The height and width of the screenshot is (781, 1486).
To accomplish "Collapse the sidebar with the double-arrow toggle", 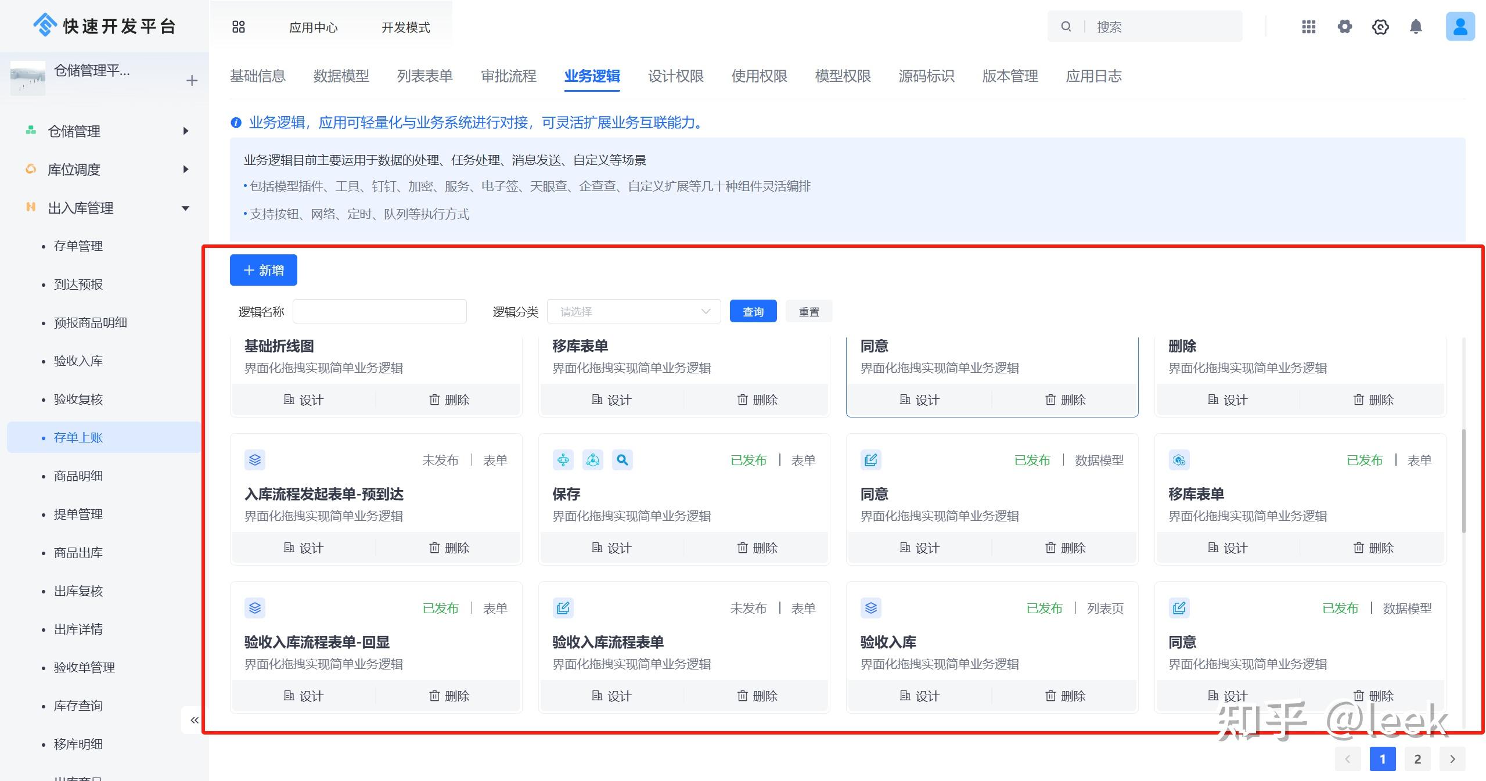I will (195, 720).
